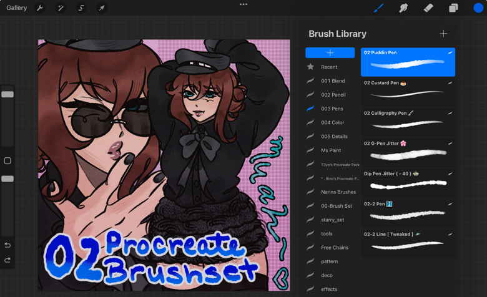Click the Brush Library title
The width and height of the screenshot is (487, 297).
coord(337,34)
